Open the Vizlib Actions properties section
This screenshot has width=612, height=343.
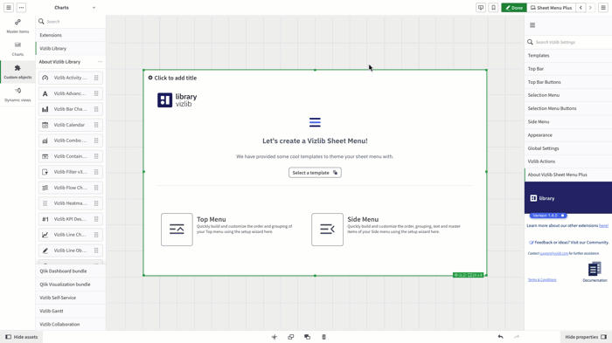568,161
